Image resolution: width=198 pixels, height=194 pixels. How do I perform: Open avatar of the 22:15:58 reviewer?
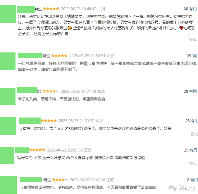coord(7,155)
